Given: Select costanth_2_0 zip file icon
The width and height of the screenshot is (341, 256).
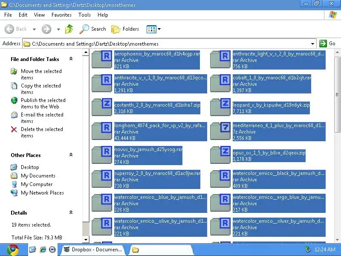Looking at the screenshot, I should pyautogui.click(x=102, y=108).
